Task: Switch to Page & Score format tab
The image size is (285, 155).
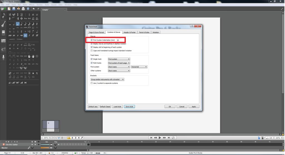Action: [x=96, y=32]
